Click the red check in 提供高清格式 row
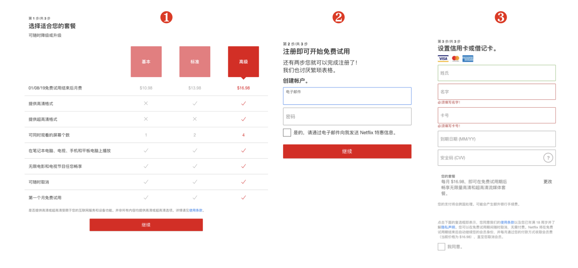 [244, 103]
